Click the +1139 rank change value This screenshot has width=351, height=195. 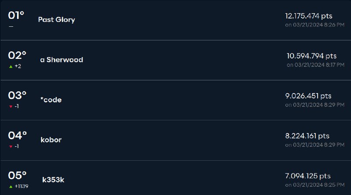[x=21, y=186]
